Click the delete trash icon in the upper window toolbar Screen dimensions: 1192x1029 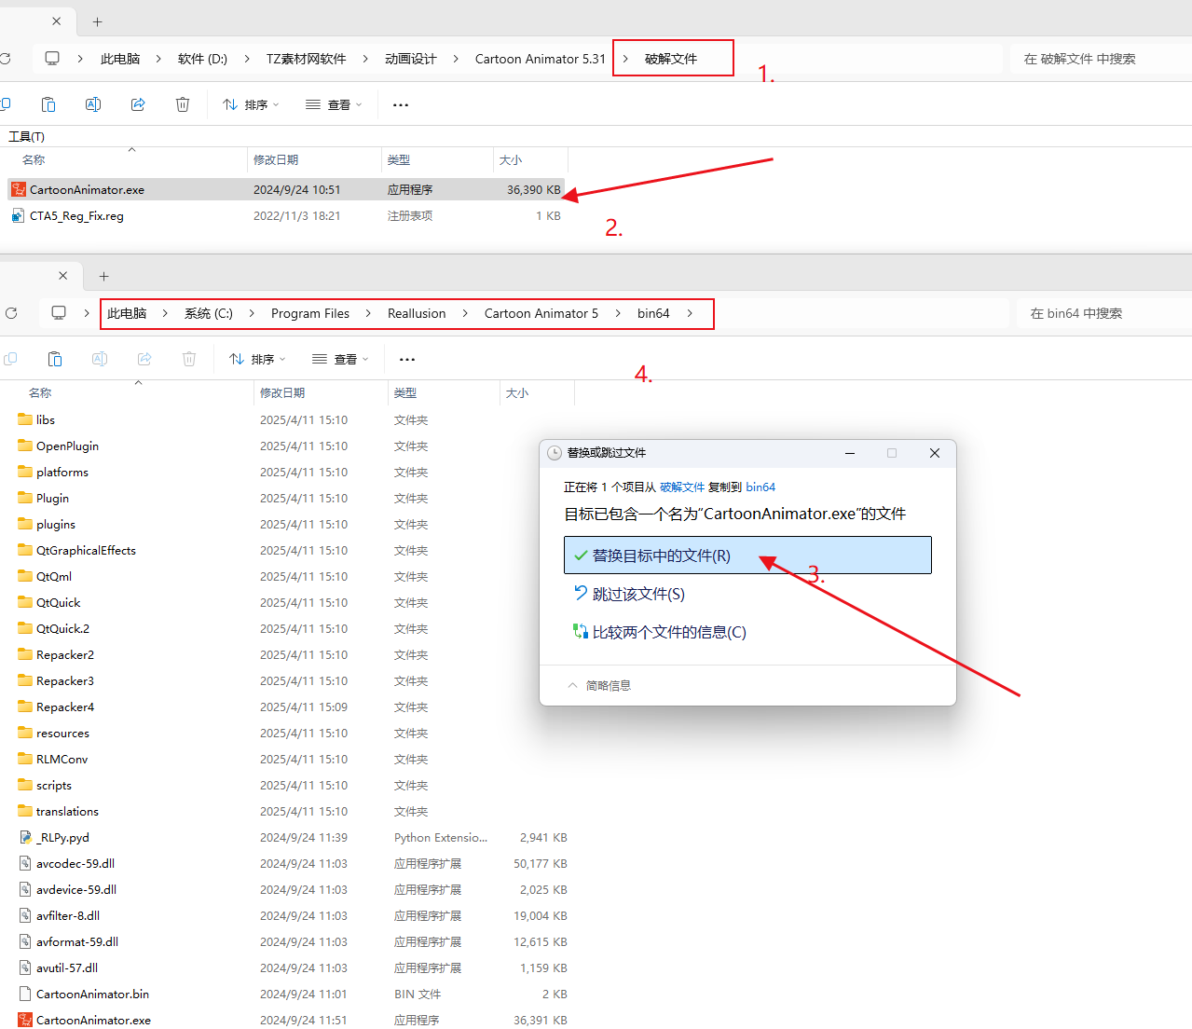pos(183,104)
